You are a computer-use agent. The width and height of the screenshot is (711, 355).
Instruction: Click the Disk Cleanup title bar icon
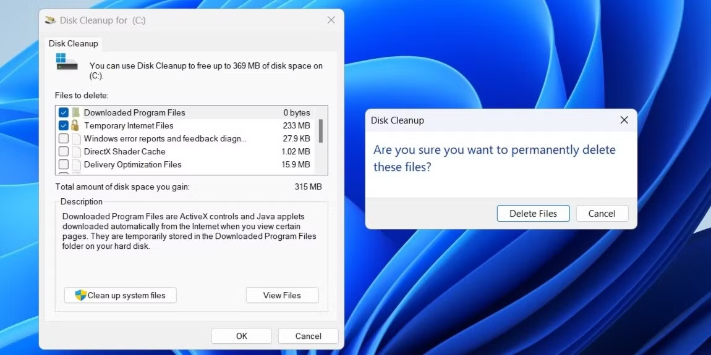point(50,20)
